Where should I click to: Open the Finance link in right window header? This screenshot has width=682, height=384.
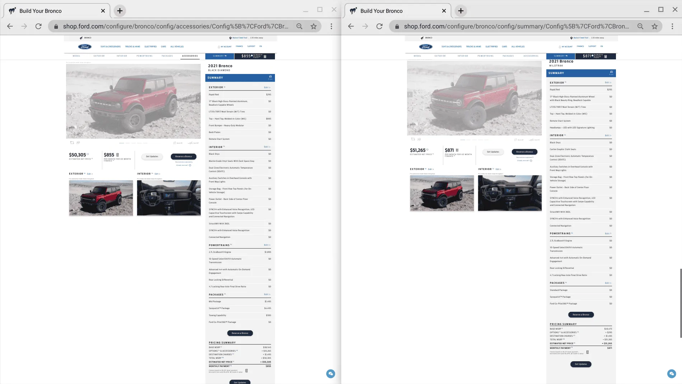[580, 46]
